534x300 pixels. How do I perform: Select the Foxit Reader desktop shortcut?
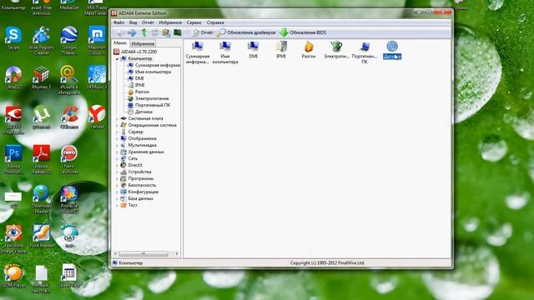tap(41, 236)
